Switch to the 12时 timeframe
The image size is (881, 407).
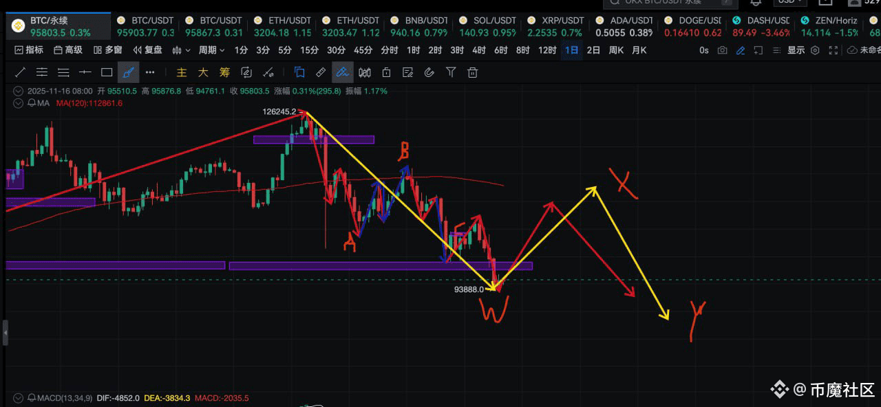click(x=547, y=49)
